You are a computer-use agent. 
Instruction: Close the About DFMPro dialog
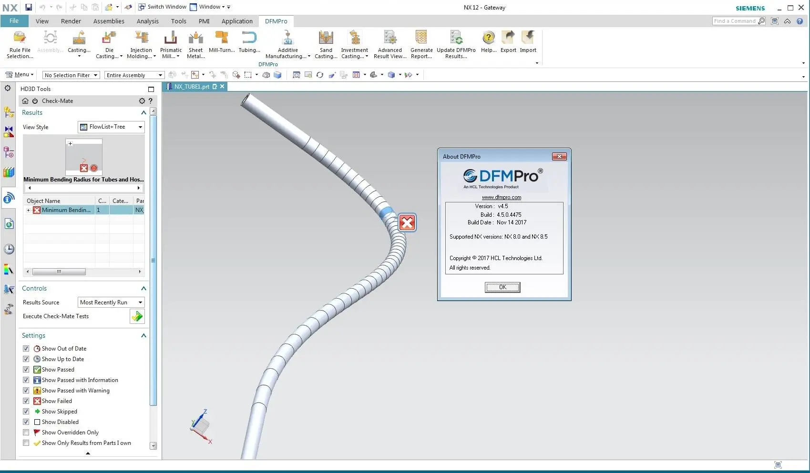point(559,157)
